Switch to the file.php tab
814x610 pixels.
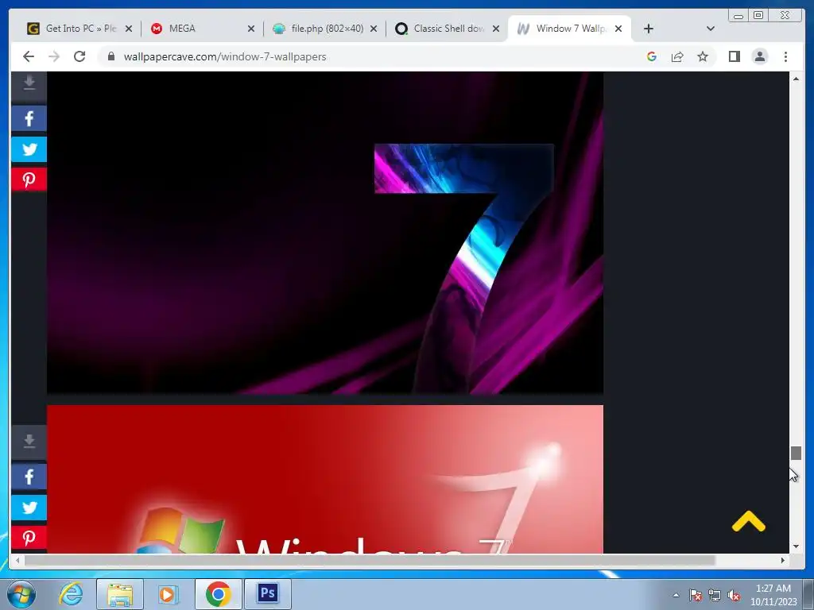tap(320, 29)
